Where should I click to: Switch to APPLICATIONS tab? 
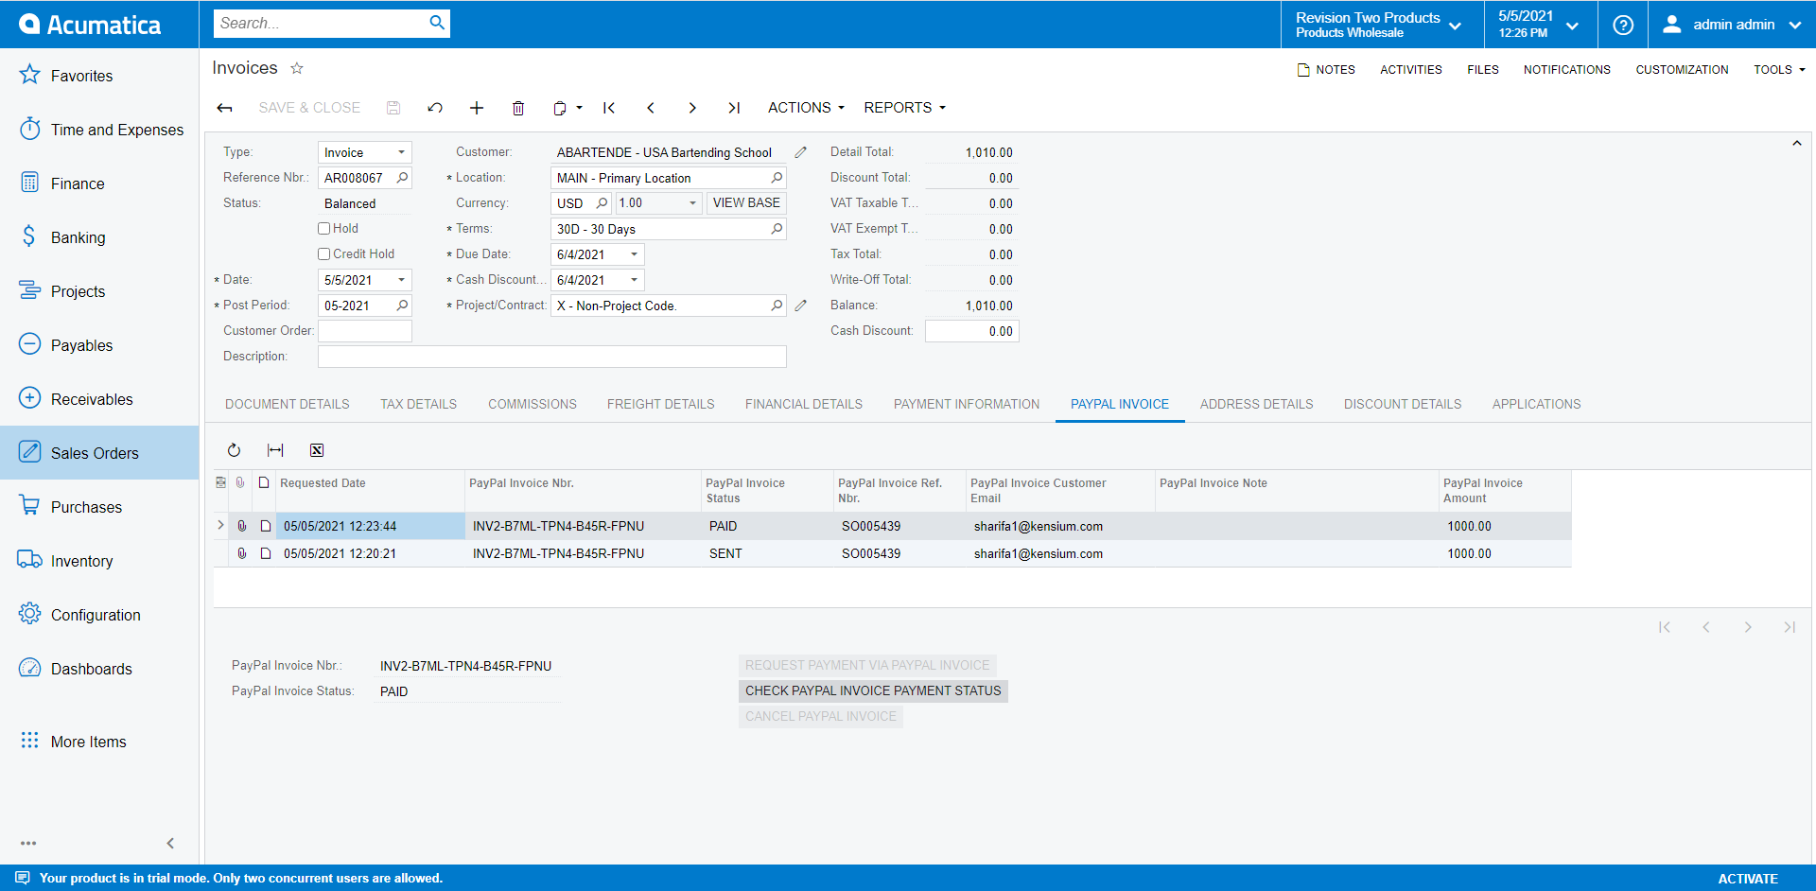point(1537,404)
